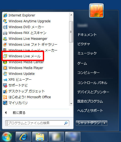Image resolution: width=121 pixels, height=142 pixels.
Task: Click the シャットダウン button
Action: tap(89, 123)
